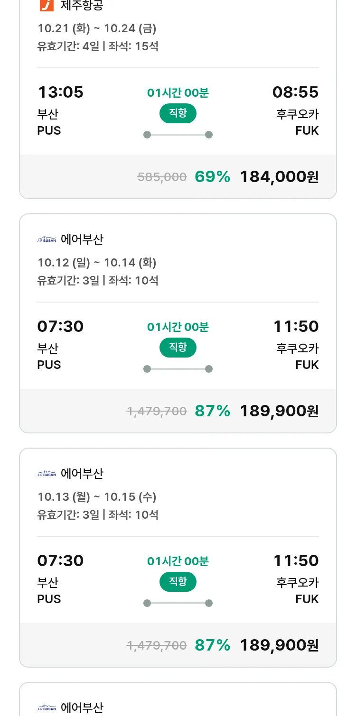Click Air Busan logo on the 10.12 flight card
The width and height of the screenshot is (356, 716).
pos(47,240)
